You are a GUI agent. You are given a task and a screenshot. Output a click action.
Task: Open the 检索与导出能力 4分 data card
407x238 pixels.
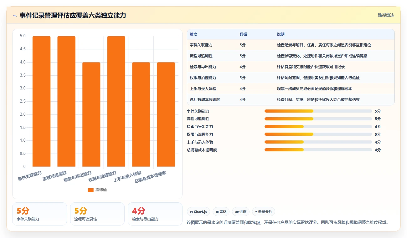pyautogui.click(x=155, y=214)
